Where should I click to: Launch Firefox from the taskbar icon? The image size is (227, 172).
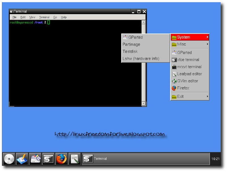click(61, 159)
